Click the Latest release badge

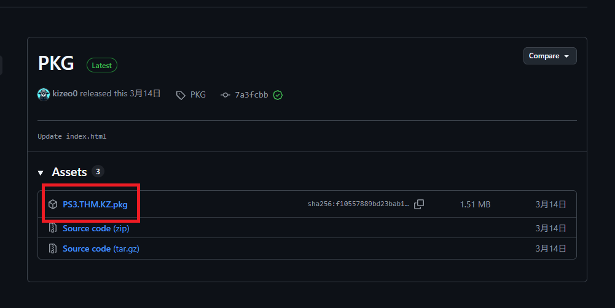[x=101, y=66]
